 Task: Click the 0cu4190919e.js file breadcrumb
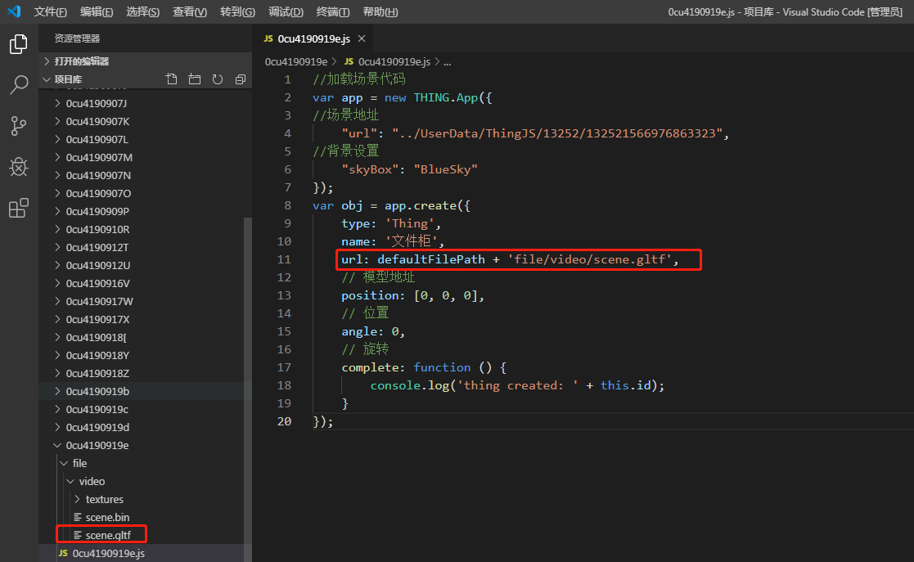(388, 62)
